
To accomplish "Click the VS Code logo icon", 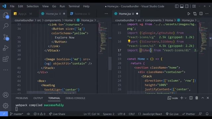I will point(4,6).
